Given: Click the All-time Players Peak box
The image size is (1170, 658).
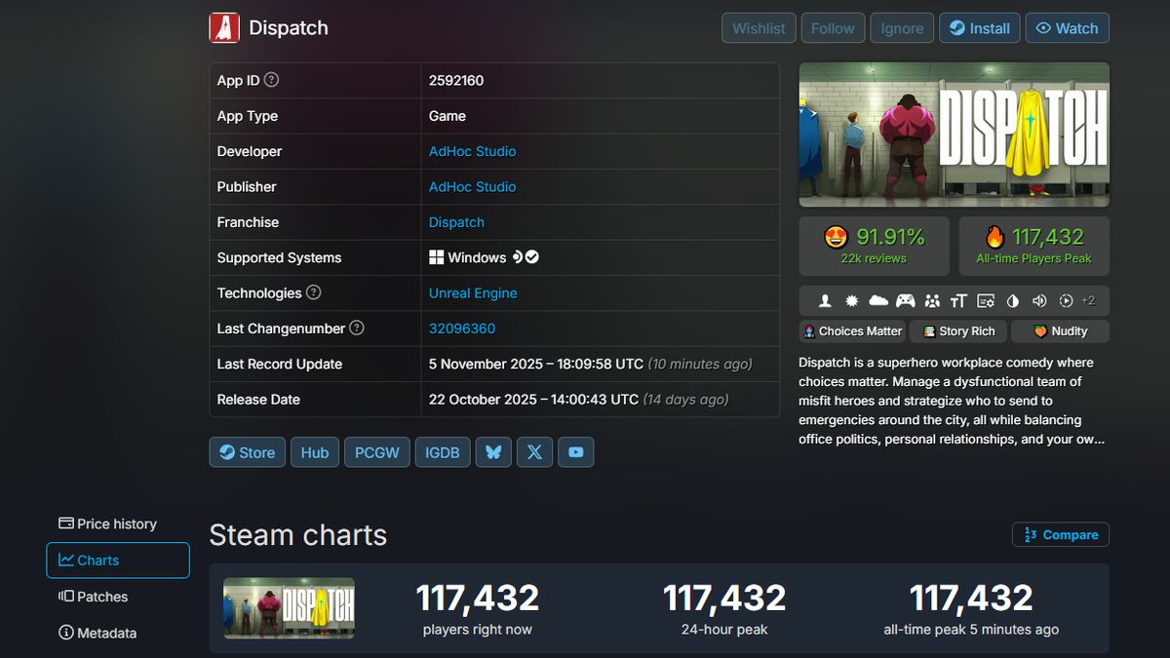Looking at the screenshot, I should tap(1033, 246).
